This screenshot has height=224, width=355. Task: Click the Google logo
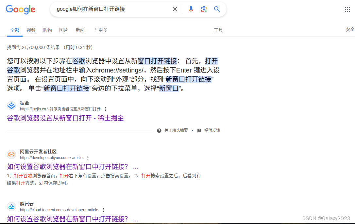tap(20, 9)
